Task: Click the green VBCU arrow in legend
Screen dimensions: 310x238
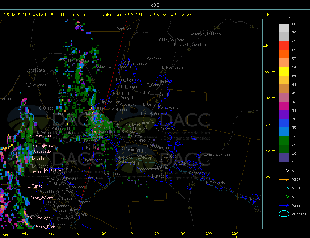Action: coord(284,197)
